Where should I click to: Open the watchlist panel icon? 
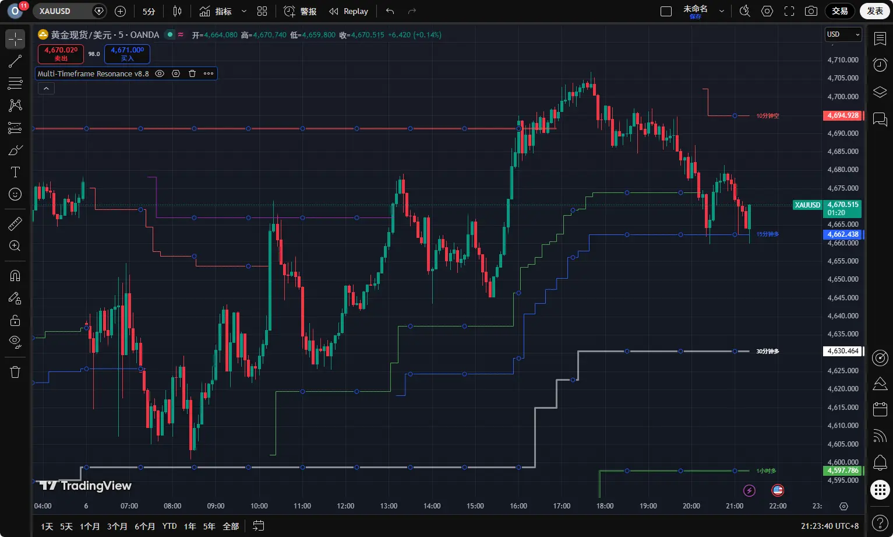[880, 39]
